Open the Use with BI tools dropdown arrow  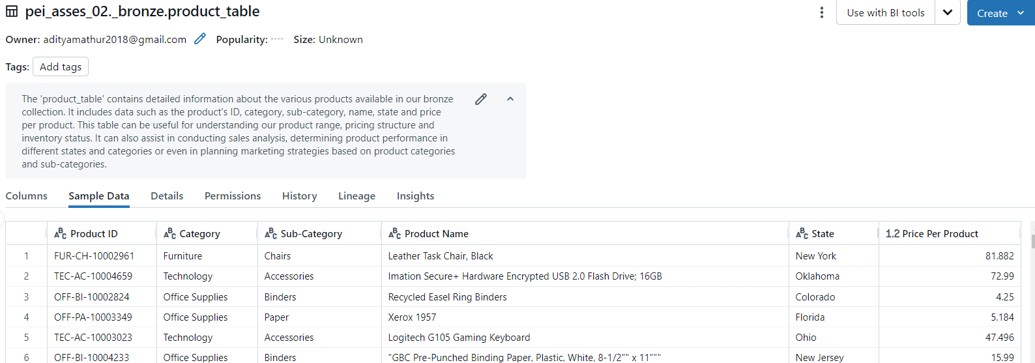click(x=948, y=12)
